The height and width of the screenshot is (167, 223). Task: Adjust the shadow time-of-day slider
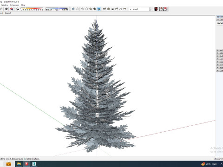tap(57, 9)
